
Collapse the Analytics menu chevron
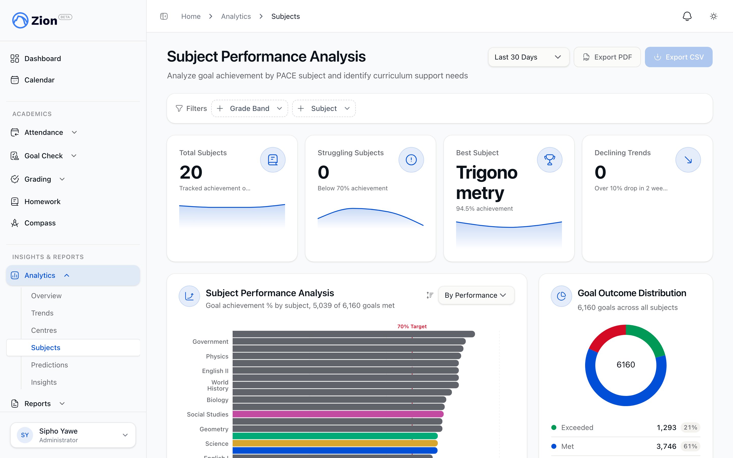click(x=67, y=275)
